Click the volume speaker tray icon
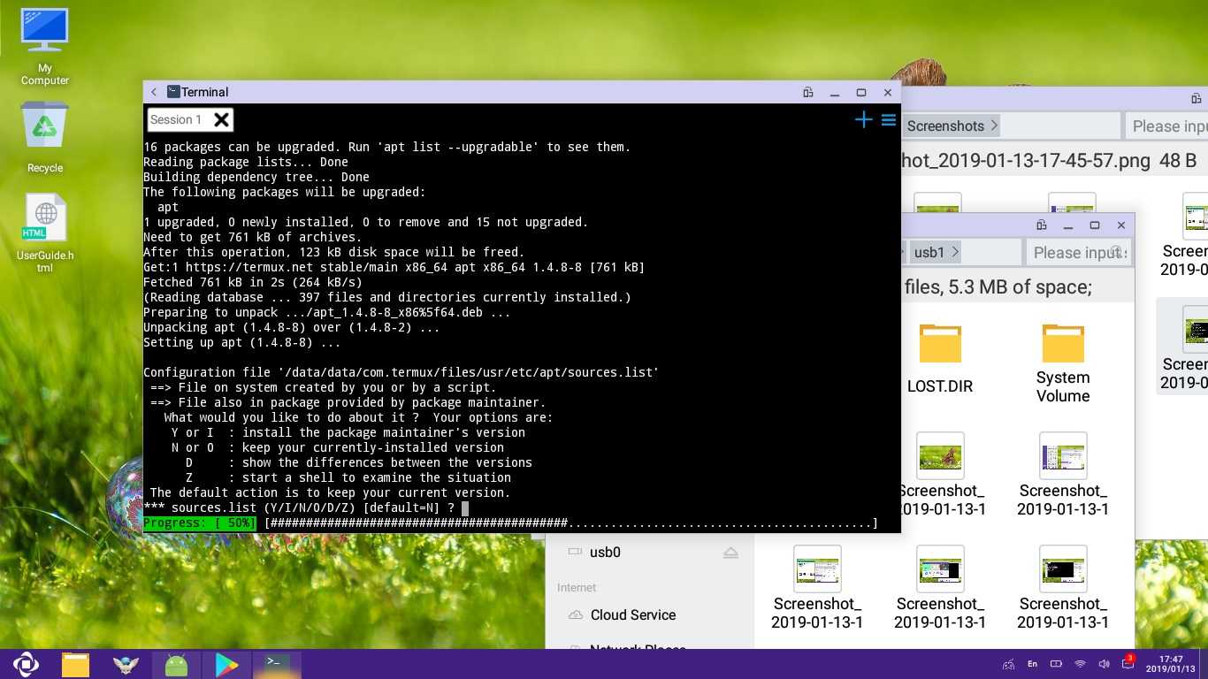 (x=1104, y=664)
